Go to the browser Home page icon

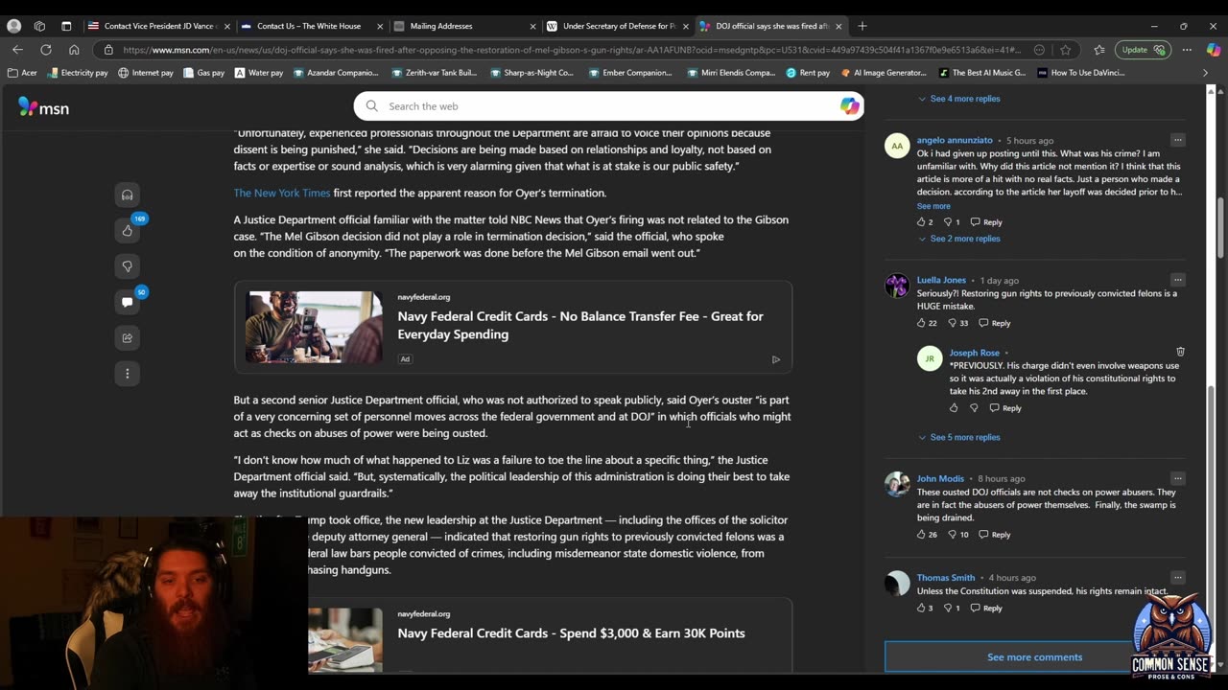74,50
